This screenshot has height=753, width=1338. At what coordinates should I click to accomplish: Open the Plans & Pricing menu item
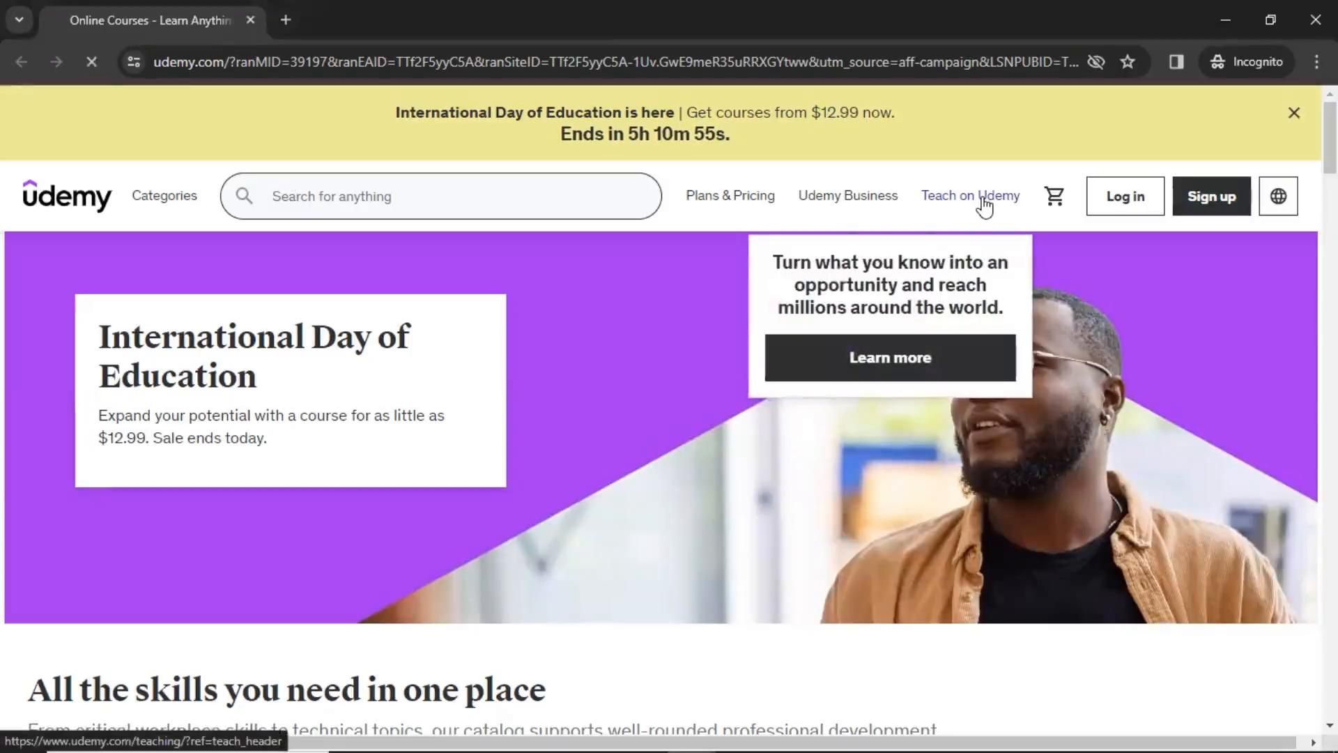730,195
